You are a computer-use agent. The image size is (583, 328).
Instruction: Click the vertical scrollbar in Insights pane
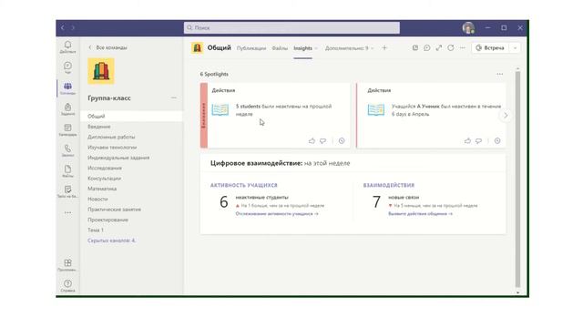coord(517,179)
